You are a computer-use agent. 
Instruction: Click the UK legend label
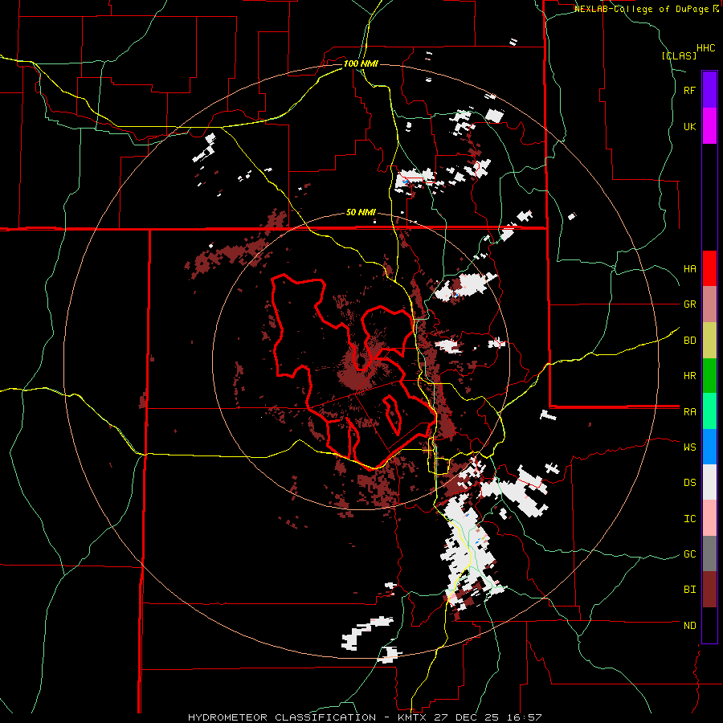click(x=689, y=126)
